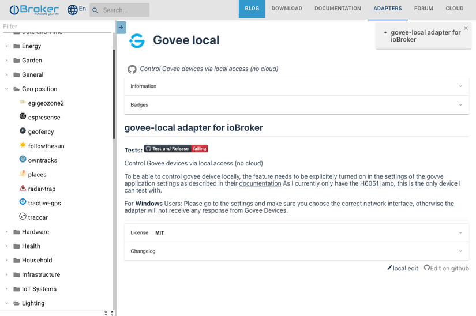Expand the General category

click(6, 74)
